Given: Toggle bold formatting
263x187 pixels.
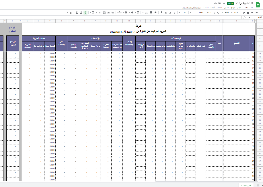Looking at the screenshot, I should [x=174, y=13].
